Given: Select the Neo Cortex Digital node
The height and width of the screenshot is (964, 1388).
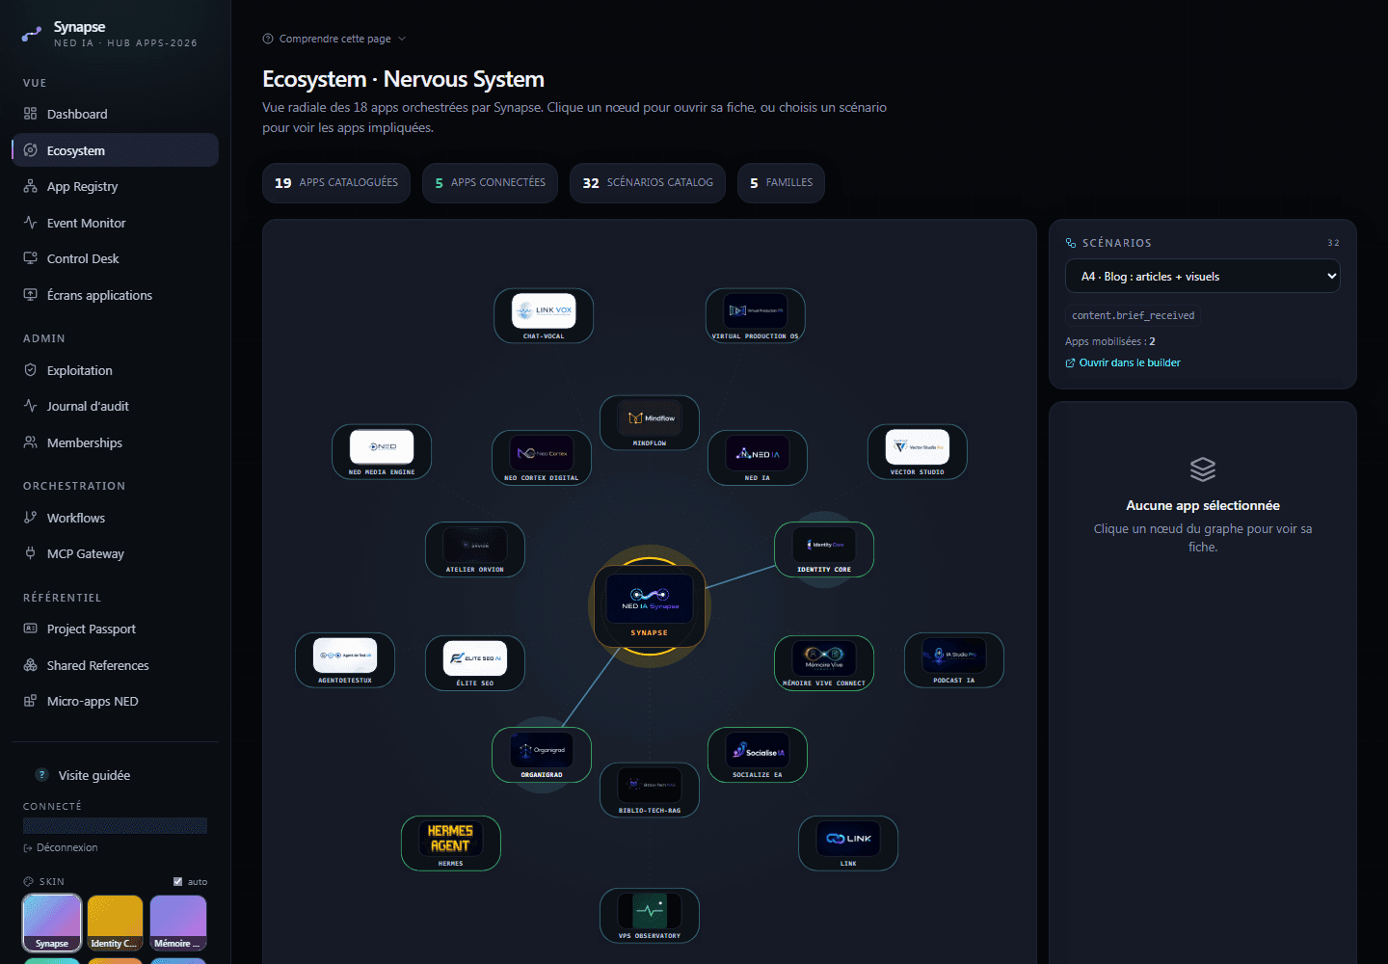Looking at the screenshot, I should click(542, 457).
